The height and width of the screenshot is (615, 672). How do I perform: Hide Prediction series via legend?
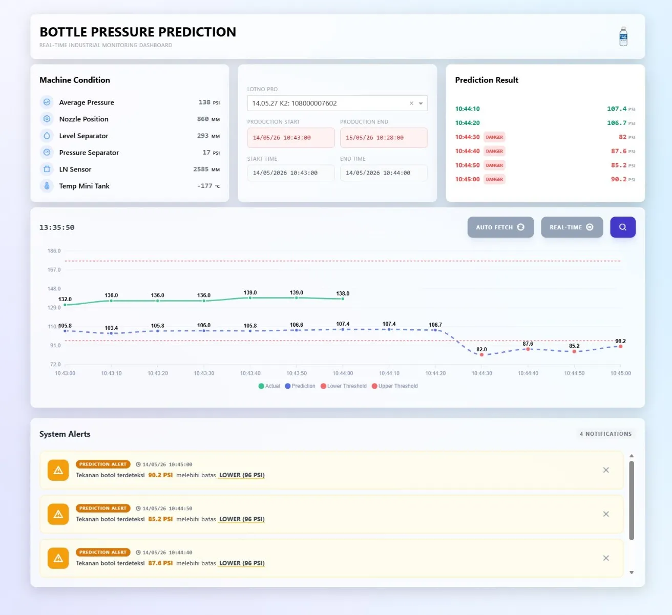pos(300,386)
